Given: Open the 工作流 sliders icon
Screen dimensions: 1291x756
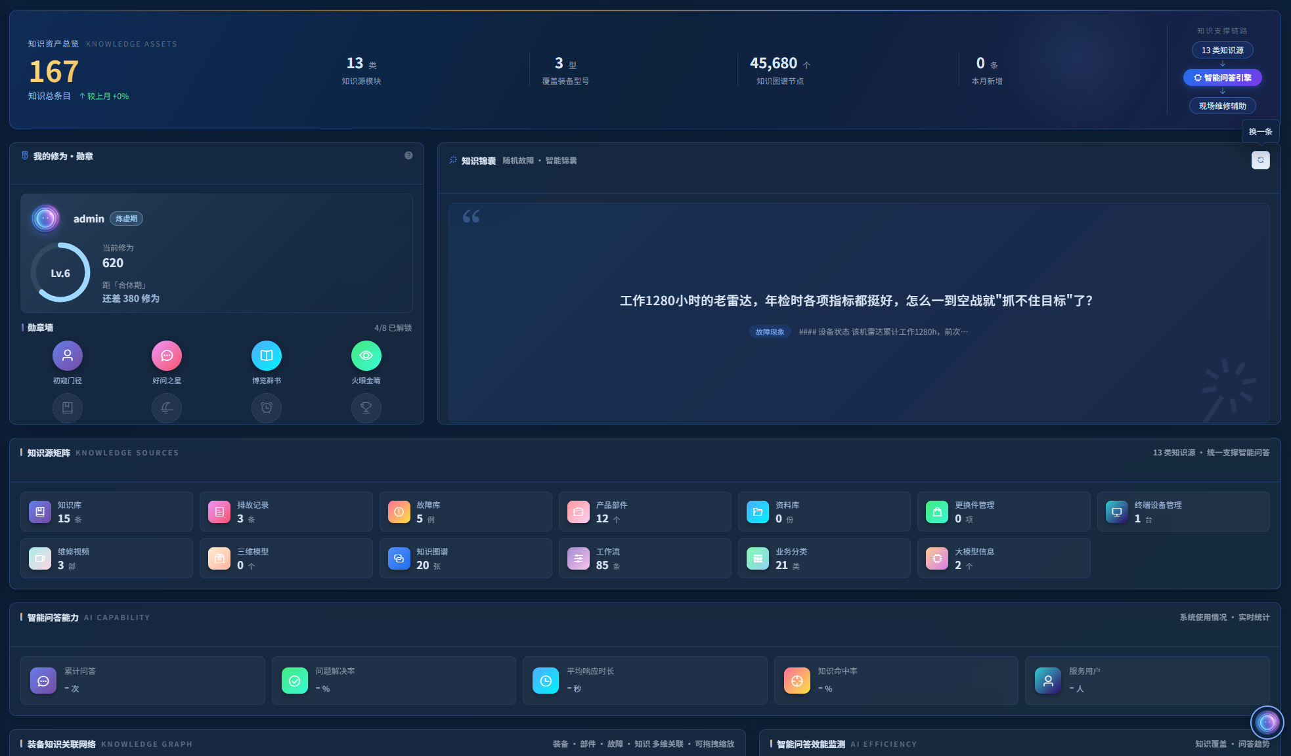Looking at the screenshot, I should point(579,558).
